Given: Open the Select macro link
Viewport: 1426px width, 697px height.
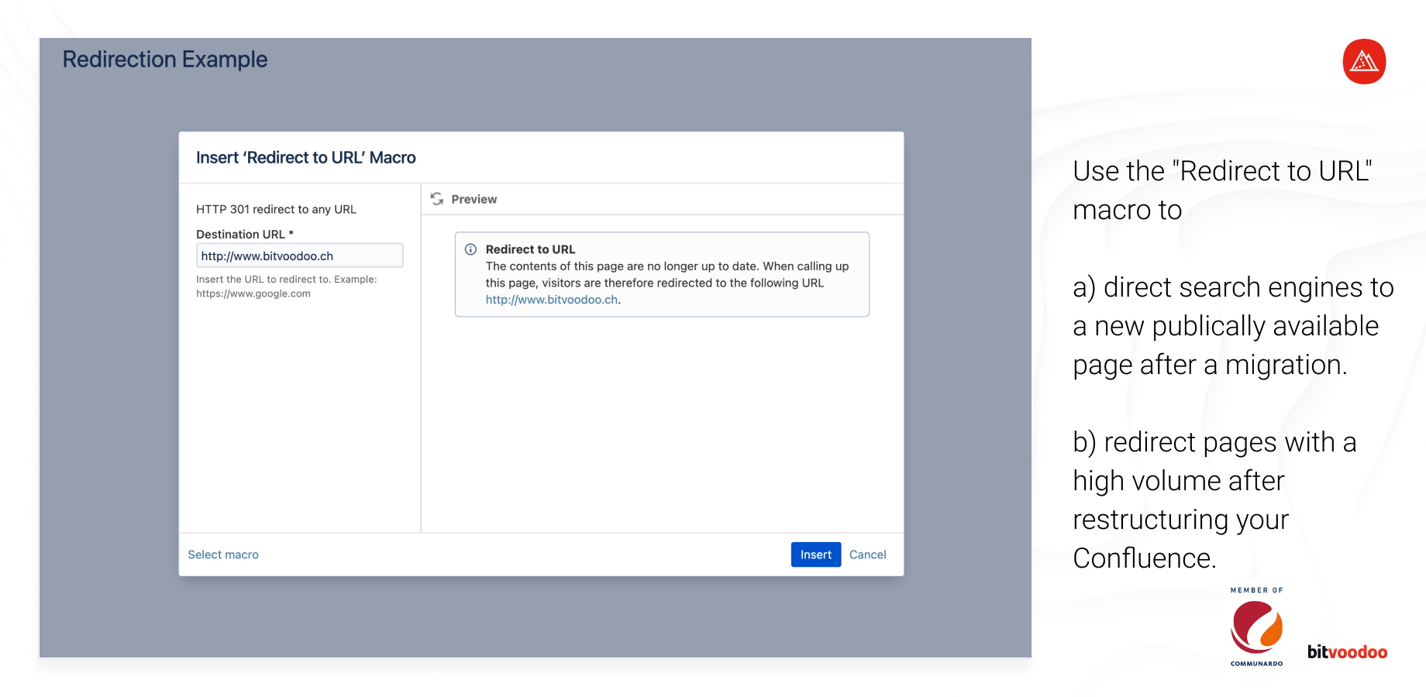Looking at the screenshot, I should [223, 555].
